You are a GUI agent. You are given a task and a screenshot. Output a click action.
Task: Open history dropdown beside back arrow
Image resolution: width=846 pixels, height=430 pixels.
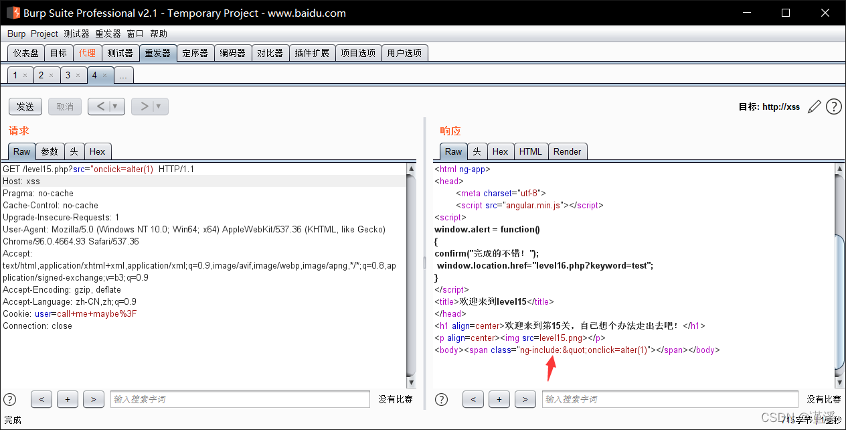tap(116, 106)
